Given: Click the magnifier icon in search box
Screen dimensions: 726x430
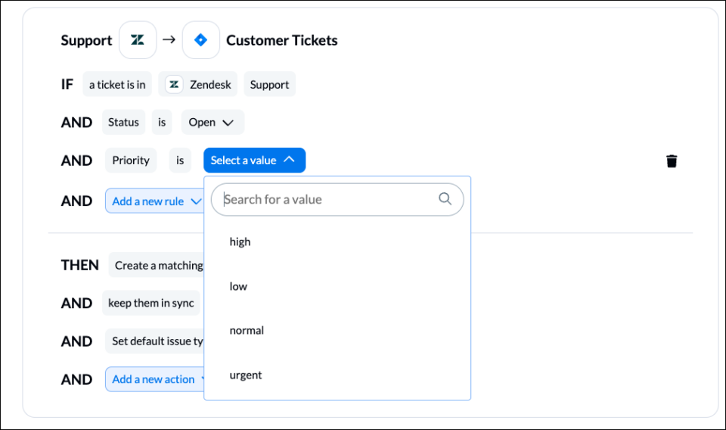Looking at the screenshot, I should click(x=445, y=199).
